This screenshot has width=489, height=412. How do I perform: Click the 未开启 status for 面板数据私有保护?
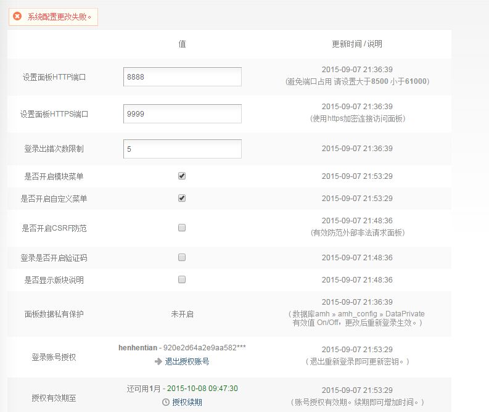coord(182,314)
